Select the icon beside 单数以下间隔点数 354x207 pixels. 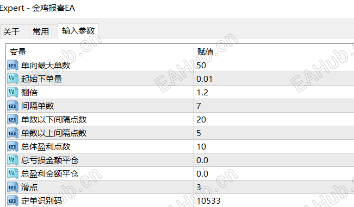click(x=13, y=119)
